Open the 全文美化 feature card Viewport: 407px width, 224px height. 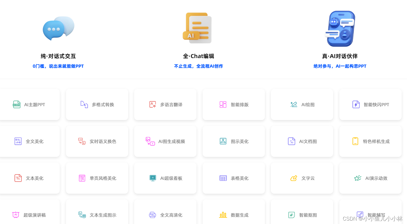pyautogui.click(x=29, y=141)
